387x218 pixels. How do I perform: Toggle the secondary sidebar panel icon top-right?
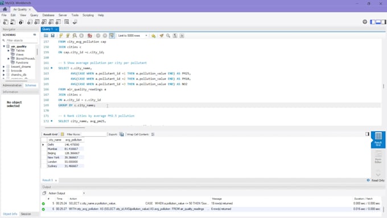tap(384, 22)
